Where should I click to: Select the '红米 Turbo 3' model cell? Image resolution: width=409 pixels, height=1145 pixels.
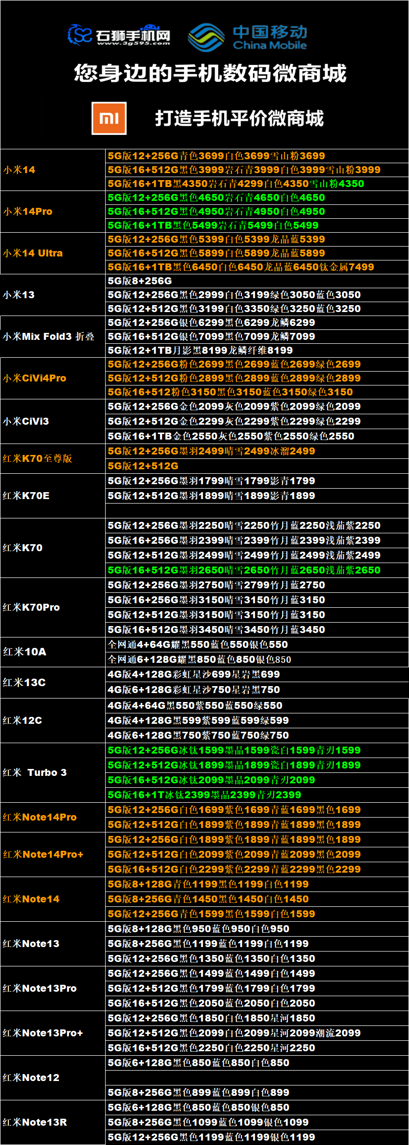53,772
